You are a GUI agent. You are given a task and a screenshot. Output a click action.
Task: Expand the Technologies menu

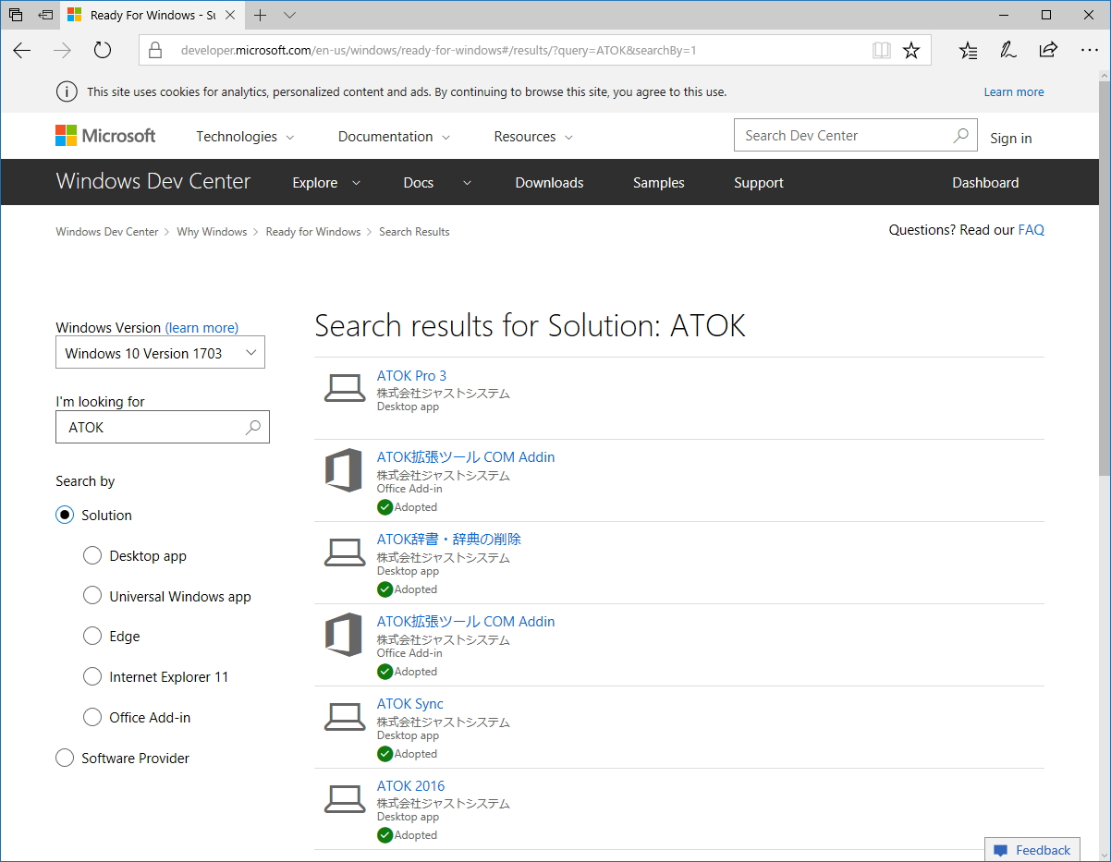(245, 137)
